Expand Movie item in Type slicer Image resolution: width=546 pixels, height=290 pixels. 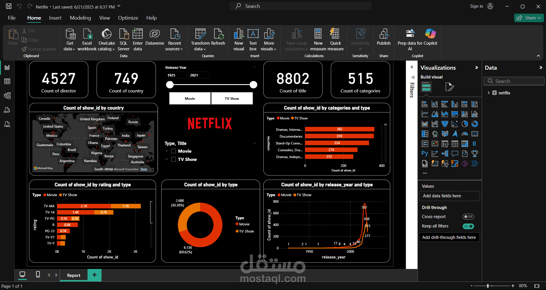pyautogui.click(x=167, y=151)
